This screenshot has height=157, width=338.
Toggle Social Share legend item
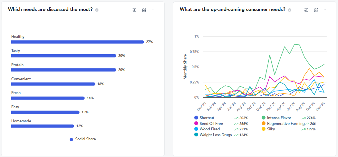tap(83, 139)
